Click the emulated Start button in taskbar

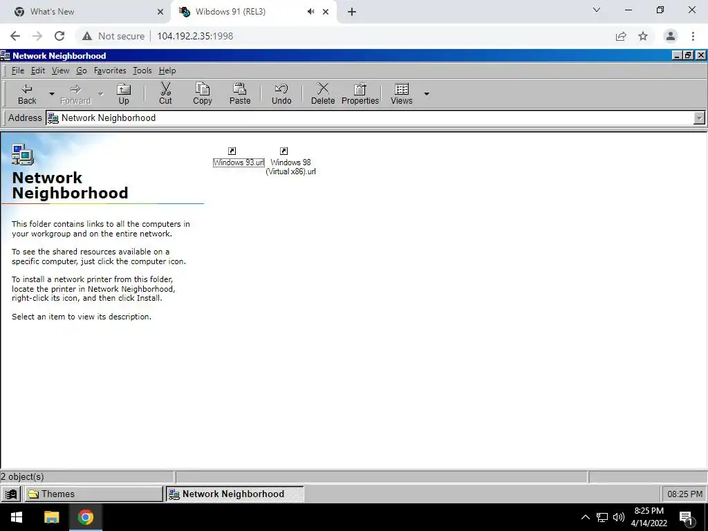11,494
